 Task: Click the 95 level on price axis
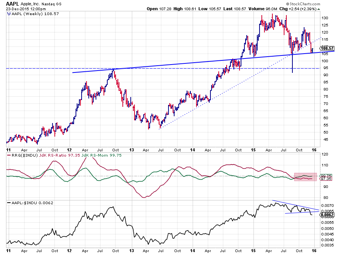click(x=323, y=68)
